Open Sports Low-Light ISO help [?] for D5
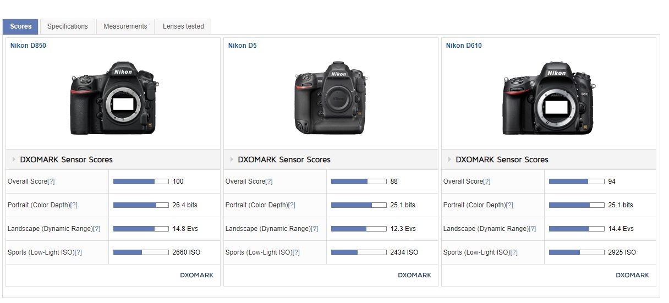The image size is (669, 303). 296,252
